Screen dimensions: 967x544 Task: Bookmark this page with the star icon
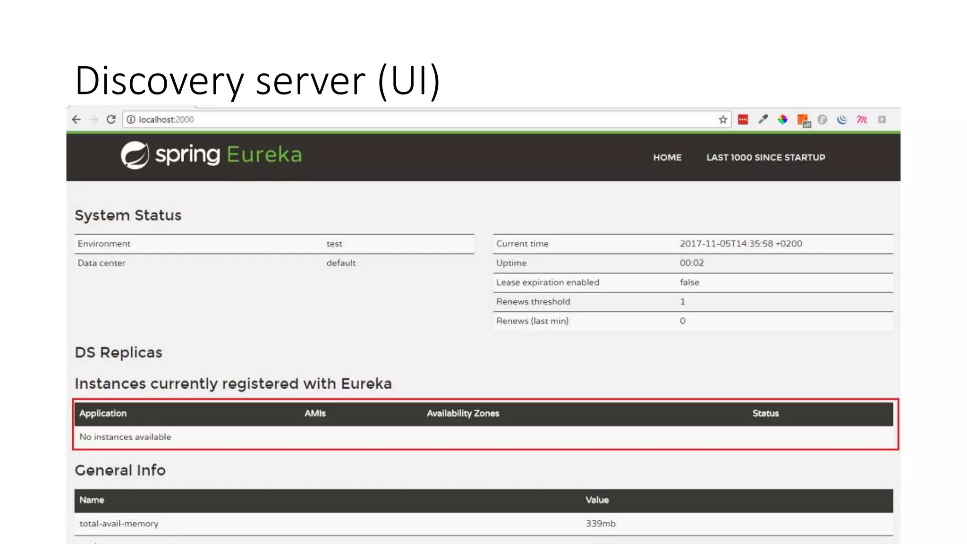[723, 119]
